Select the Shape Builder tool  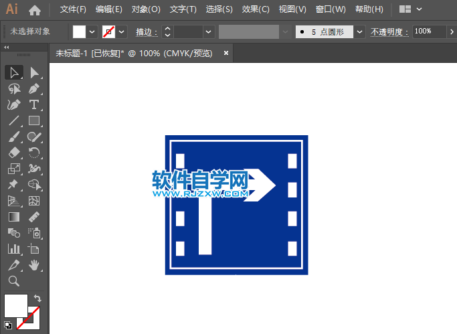(34, 185)
